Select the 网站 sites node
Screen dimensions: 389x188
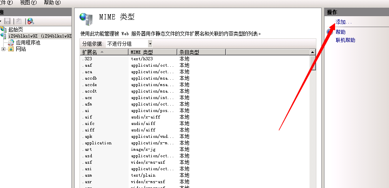point(21,49)
